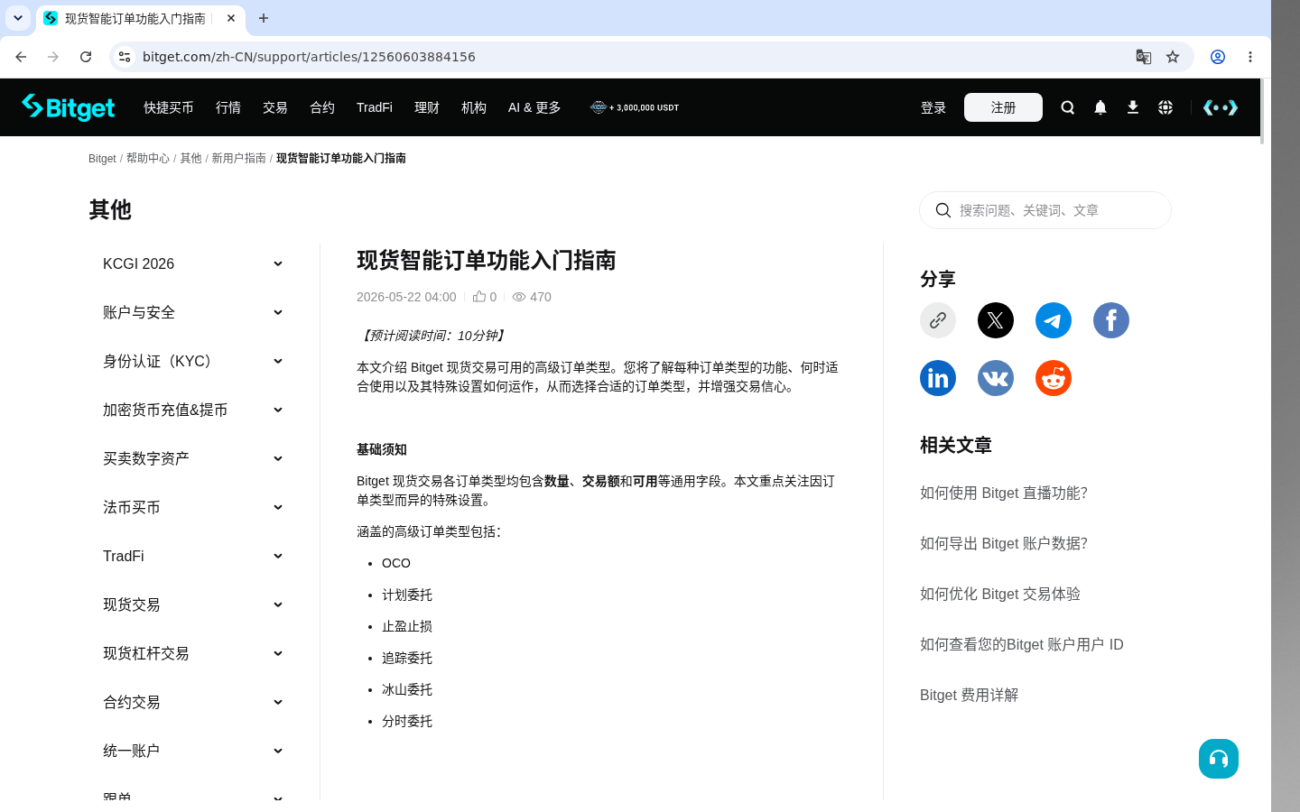The width and height of the screenshot is (1300, 812).
Task: Expand 账户与安全 sidebar section
Action: (x=193, y=312)
